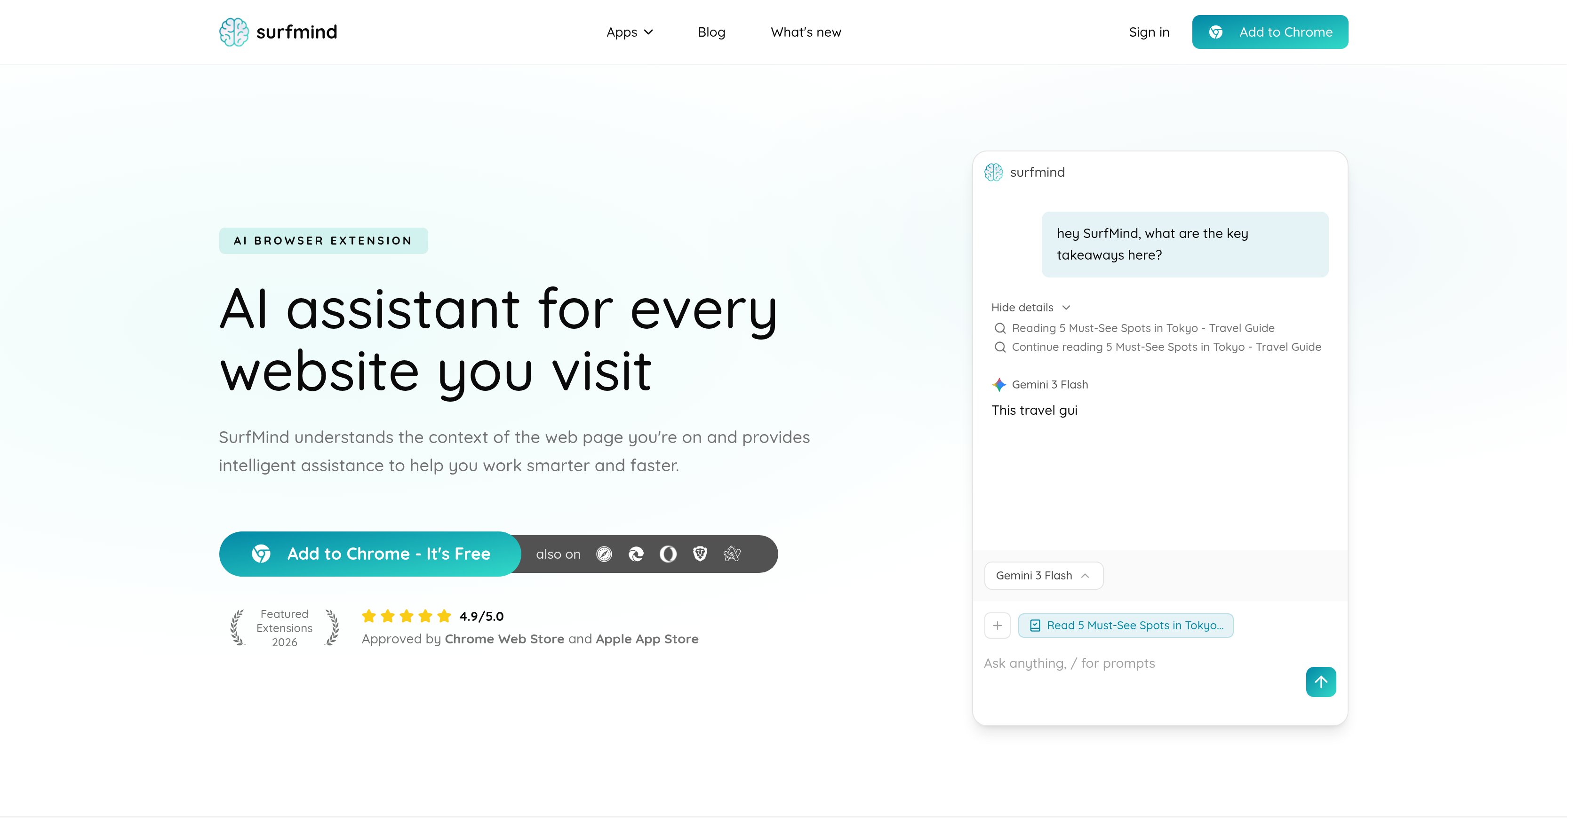Collapse the Hide details expander
The height and width of the screenshot is (824, 1581).
(1030, 308)
